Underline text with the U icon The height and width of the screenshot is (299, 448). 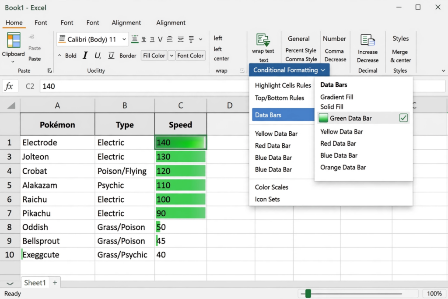[x=98, y=56]
